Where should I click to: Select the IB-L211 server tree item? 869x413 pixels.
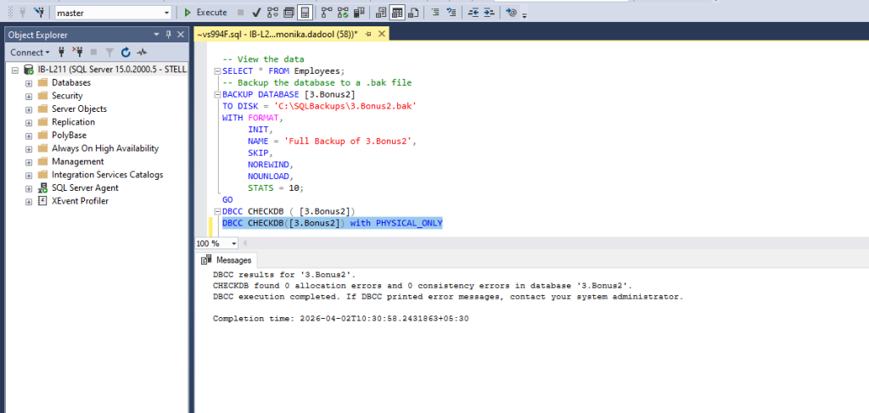tap(113, 70)
